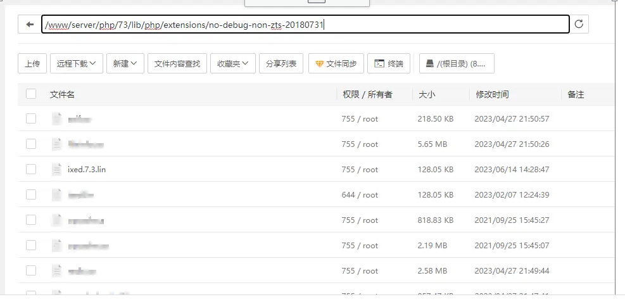Click the file icon in the 644 / root row
625x304 pixels.
pos(57,195)
